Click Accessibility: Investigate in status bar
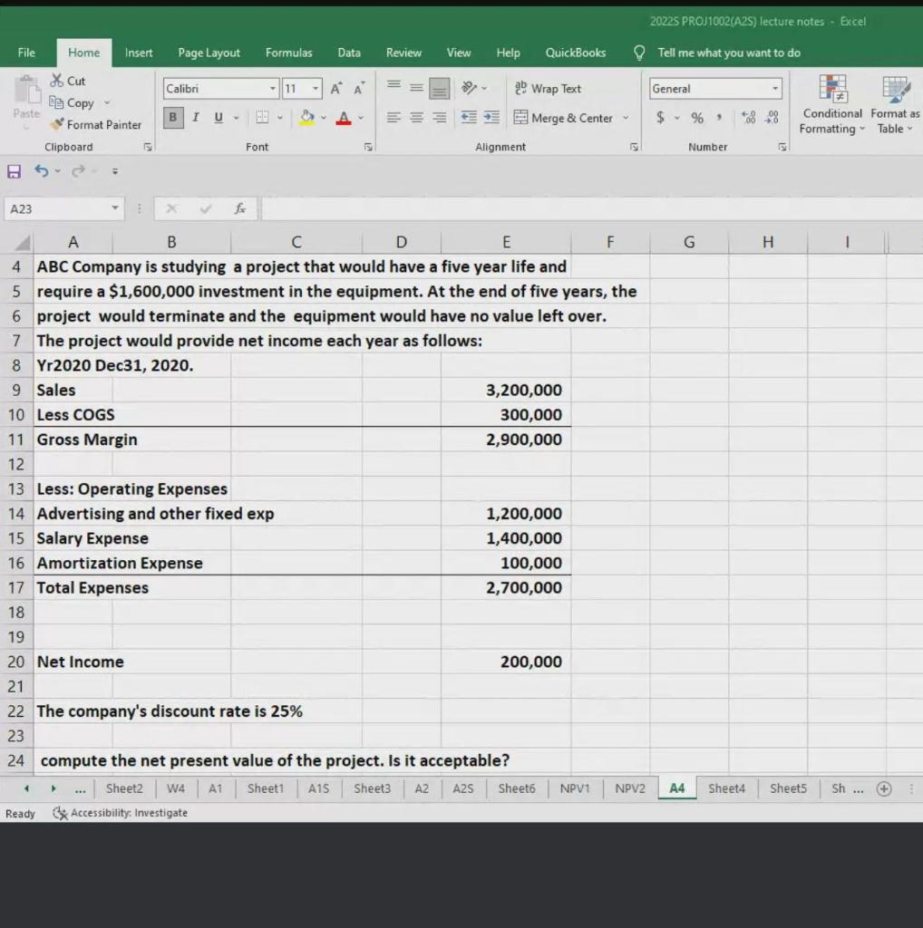This screenshot has height=928, width=923. [121, 812]
